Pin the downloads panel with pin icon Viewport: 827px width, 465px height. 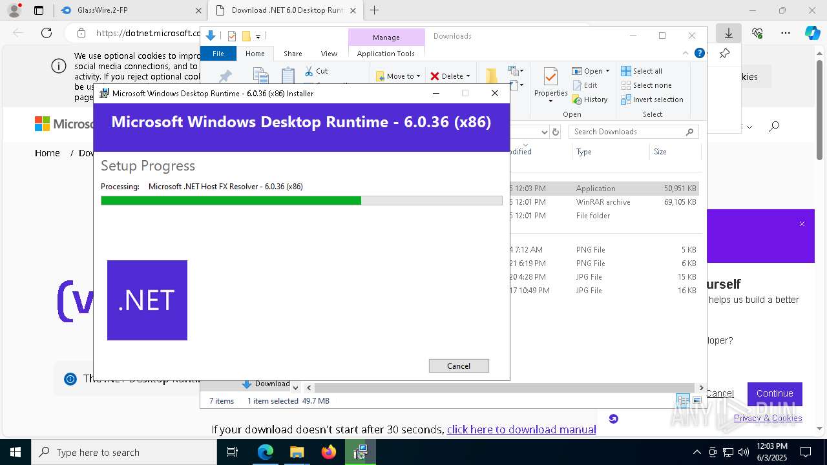[x=725, y=54]
